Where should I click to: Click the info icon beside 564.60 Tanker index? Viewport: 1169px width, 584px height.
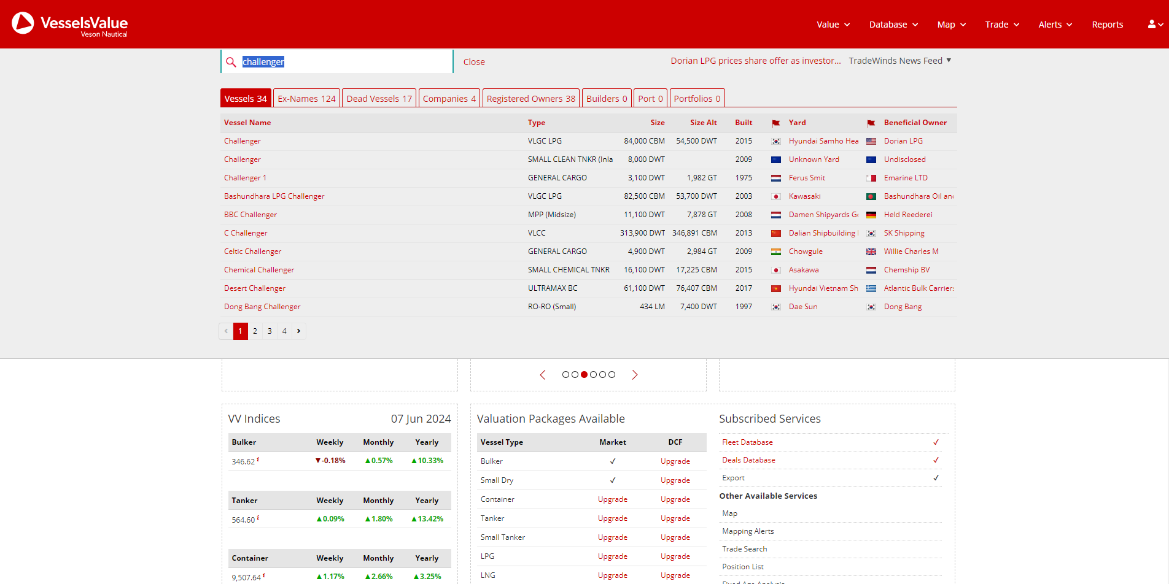258,517
